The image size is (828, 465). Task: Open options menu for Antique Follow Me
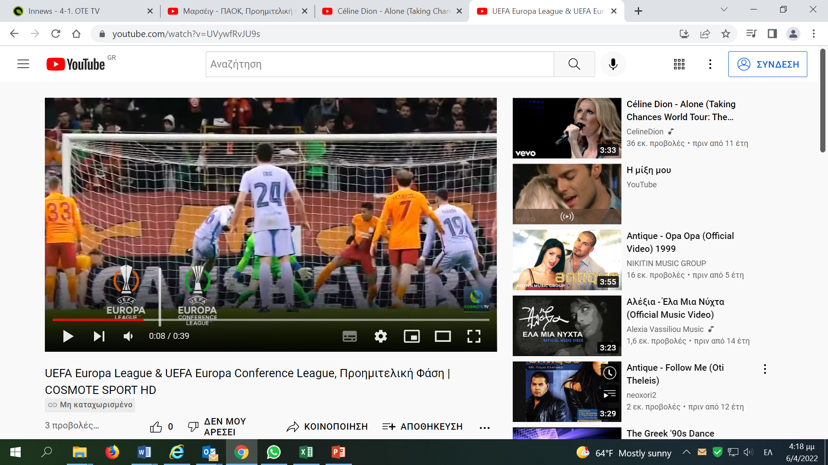pyautogui.click(x=765, y=369)
